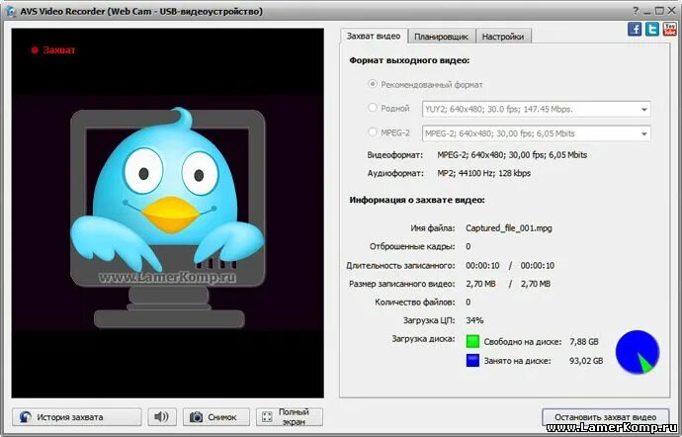
Task: Click the used disk value 93,02 GB
Action: pyautogui.click(x=586, y=361)
